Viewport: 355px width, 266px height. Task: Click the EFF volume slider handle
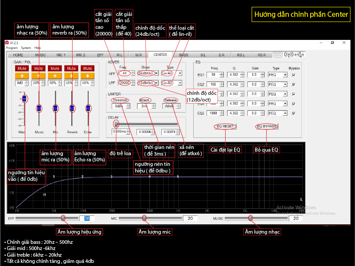[63, 218]
